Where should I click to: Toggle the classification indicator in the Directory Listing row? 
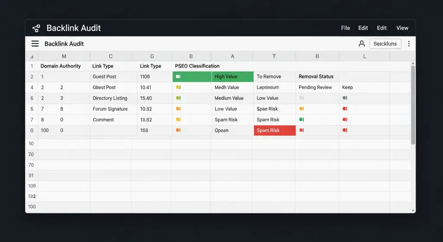click(x=178, y=98)
